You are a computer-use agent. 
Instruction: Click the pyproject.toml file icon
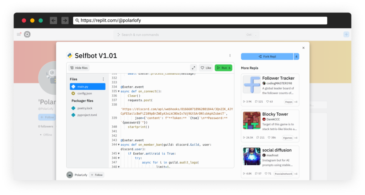point(73,115)
